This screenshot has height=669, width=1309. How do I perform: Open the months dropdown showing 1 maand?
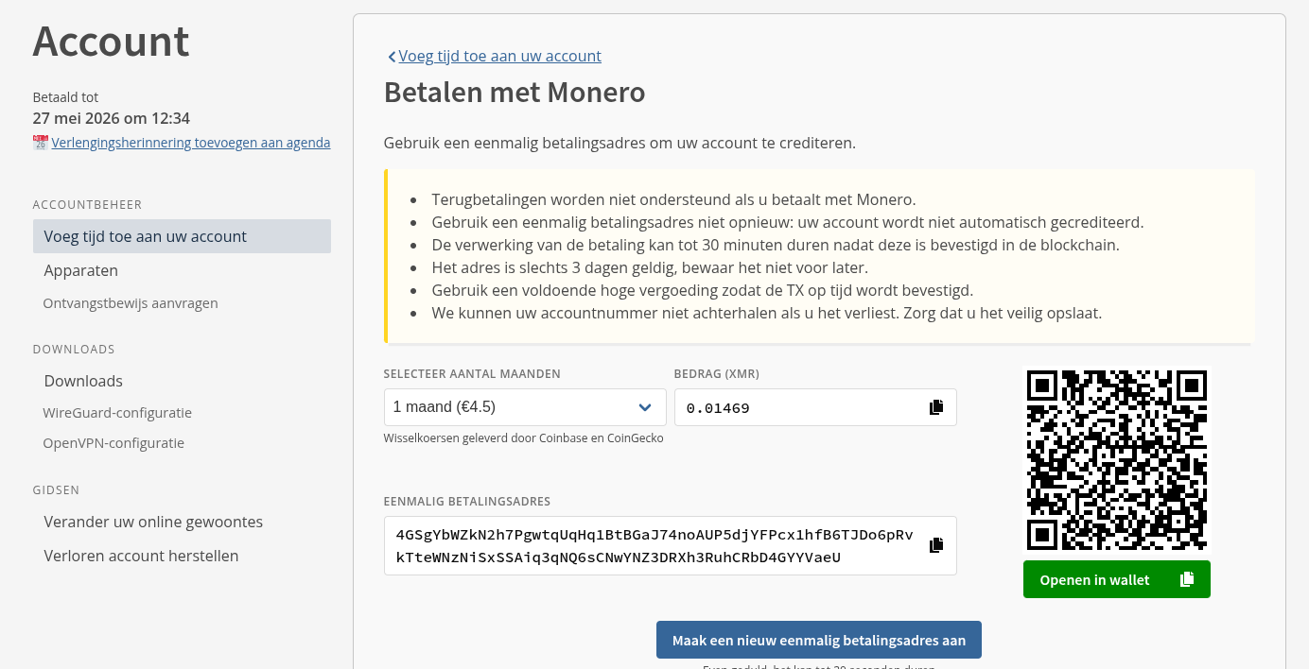pyautogui.click(x=511, y=407)
